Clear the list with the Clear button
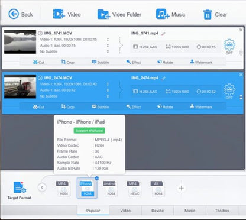246x220 pixels. 215,14
